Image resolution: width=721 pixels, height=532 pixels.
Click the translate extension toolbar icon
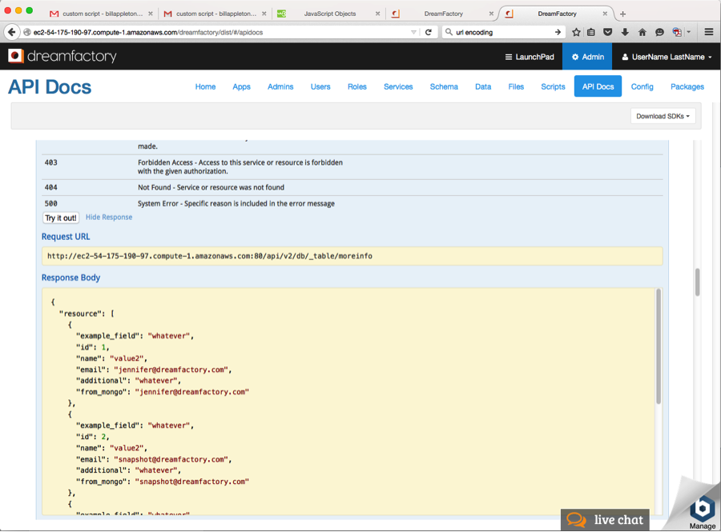click(x=677, y=32)
